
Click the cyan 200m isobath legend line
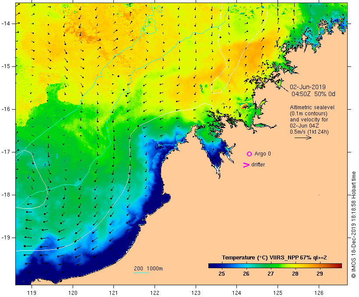(141, 273)
